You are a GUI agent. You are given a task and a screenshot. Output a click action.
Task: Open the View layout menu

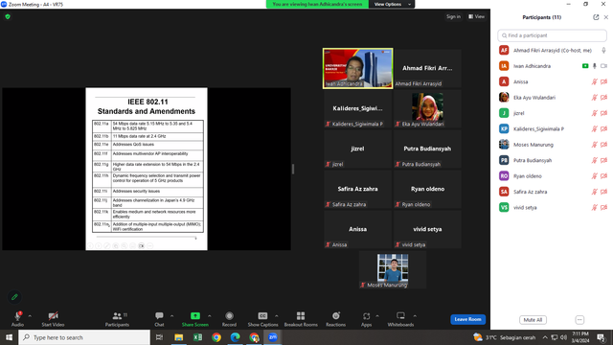coord(477,16)
